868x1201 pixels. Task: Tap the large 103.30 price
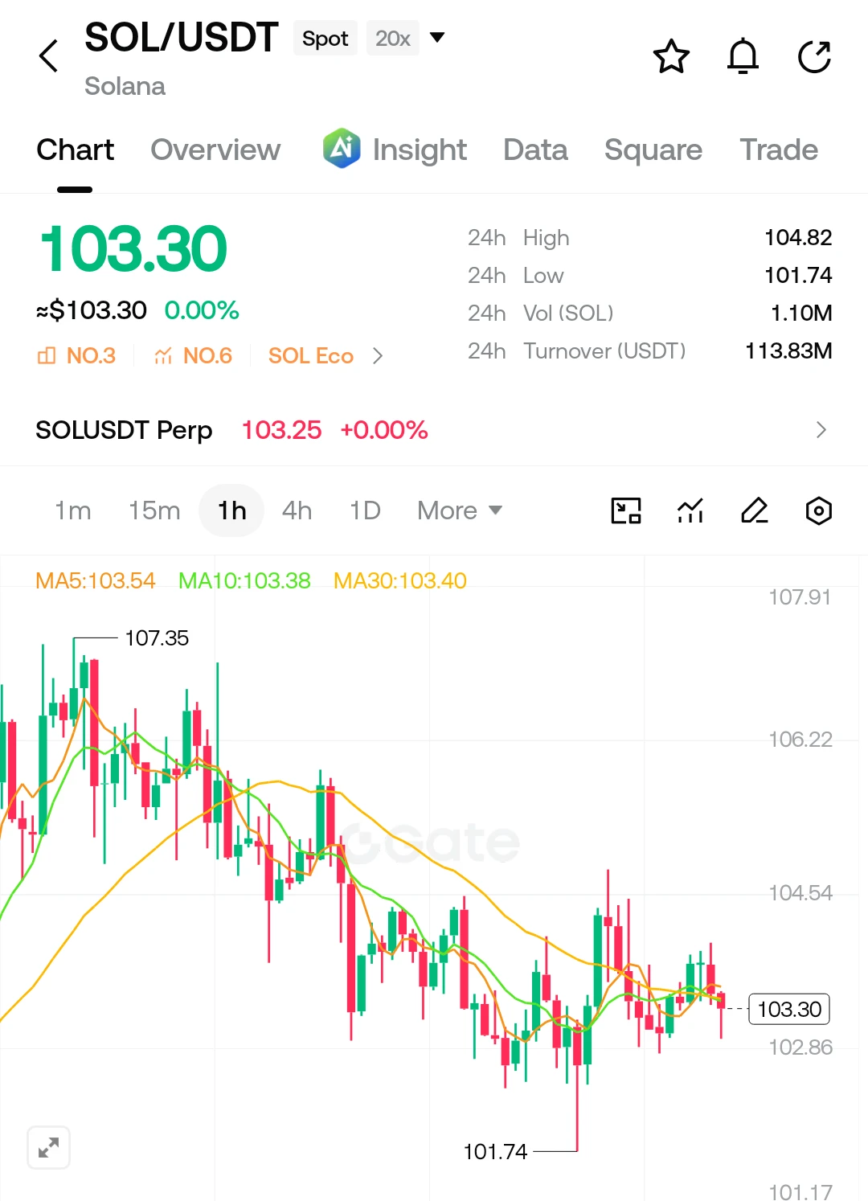click(133, 249)
